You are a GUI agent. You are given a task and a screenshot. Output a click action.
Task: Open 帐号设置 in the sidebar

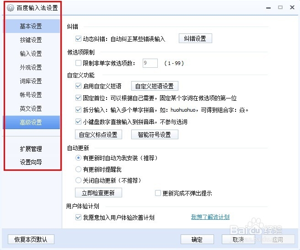[x=32, y=95]
